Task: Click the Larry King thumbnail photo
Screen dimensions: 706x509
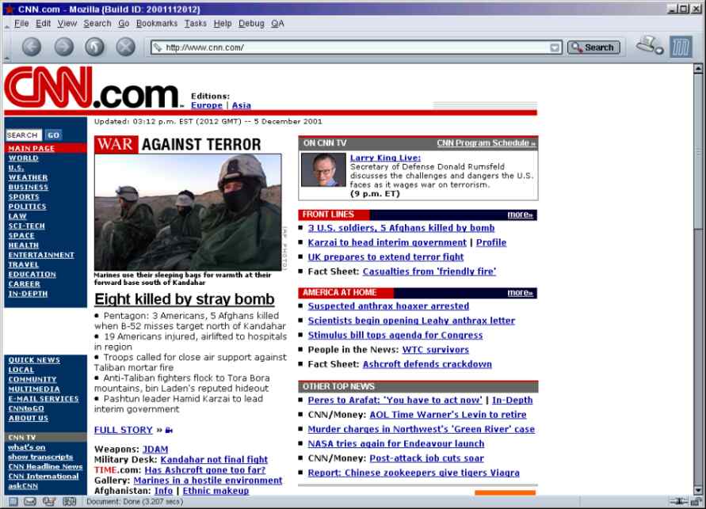Action: tap(323, 169)
